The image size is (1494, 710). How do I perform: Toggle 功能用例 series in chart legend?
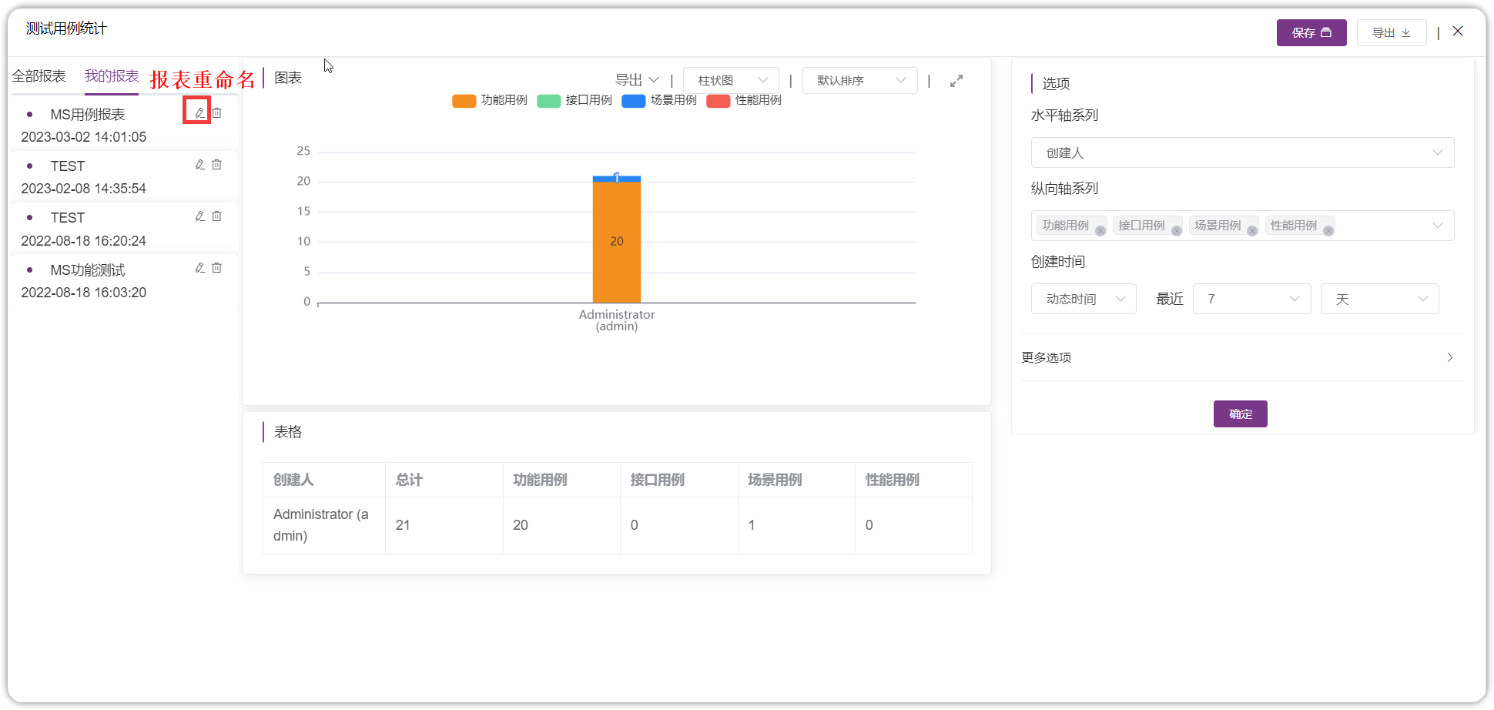pyautogui.click(x=491, y=100)
